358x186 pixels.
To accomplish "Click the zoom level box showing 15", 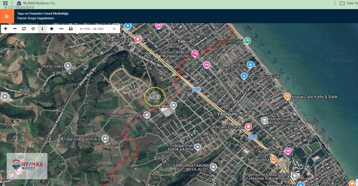I will [114, 29].
